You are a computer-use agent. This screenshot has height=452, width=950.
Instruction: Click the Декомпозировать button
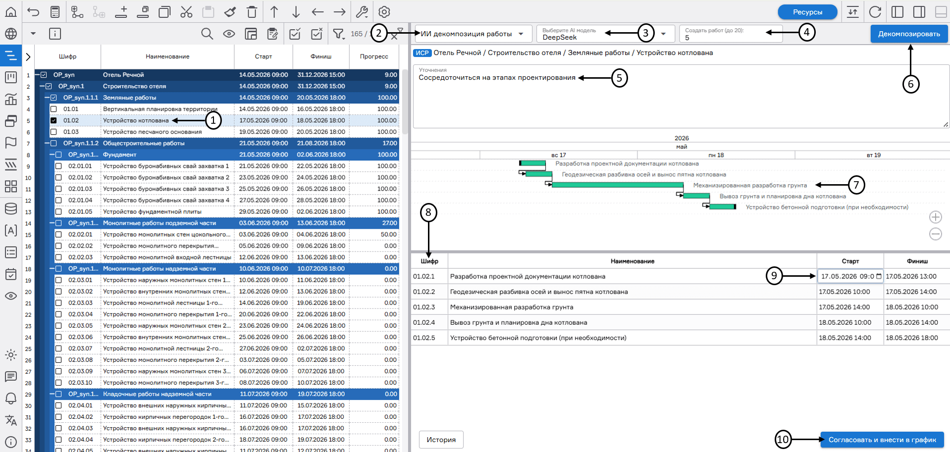point(909,34)
